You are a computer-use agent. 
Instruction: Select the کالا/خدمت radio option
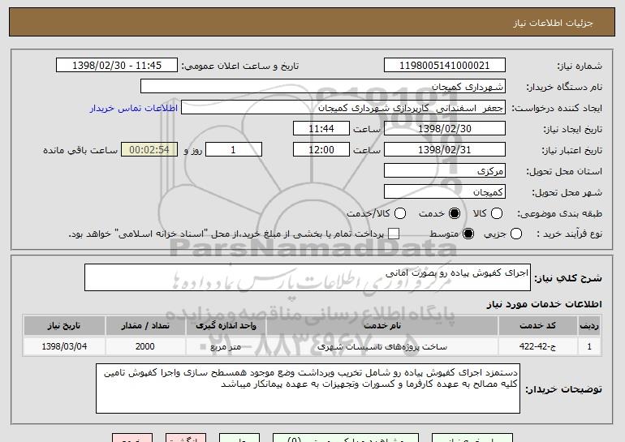tap(400, 213)
